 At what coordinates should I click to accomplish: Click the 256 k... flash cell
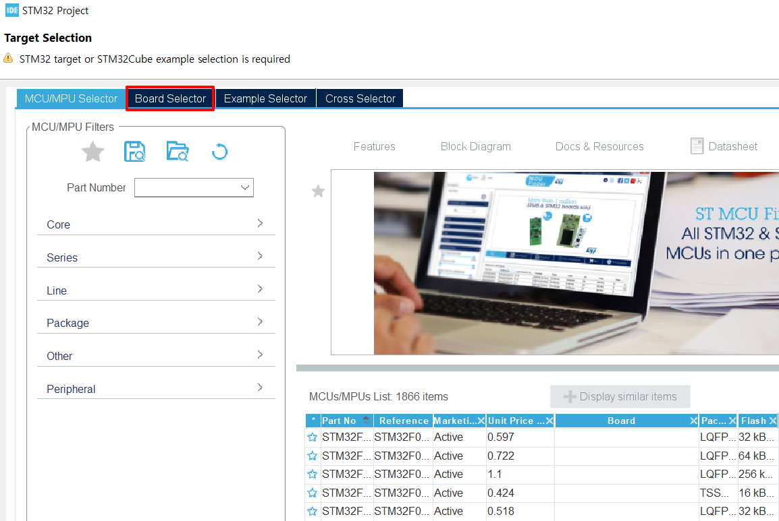tap(757, 474)
